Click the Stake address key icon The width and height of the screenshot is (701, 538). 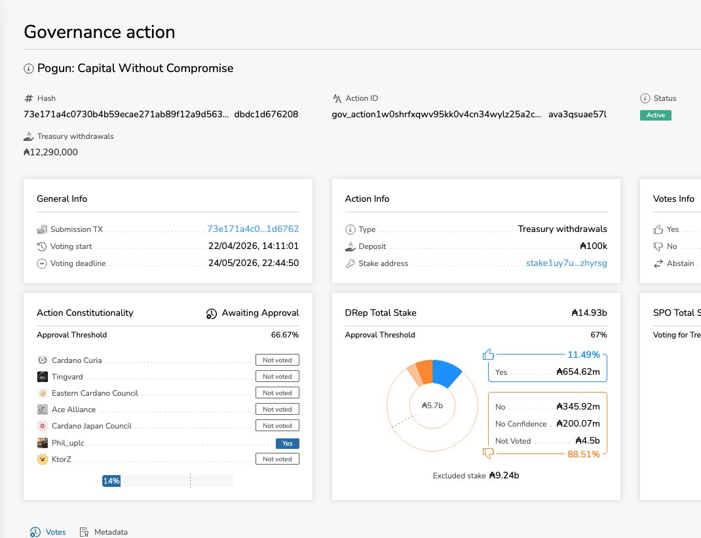click(x=350, y=263)
